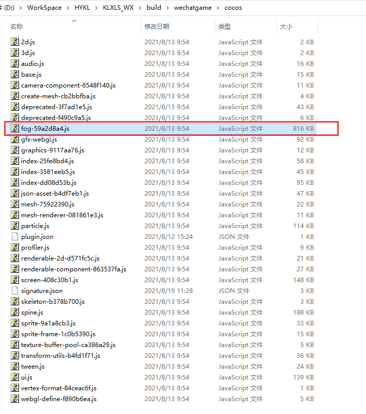
Task: Click cocos in the address path
Action: [x=233, y=8]
